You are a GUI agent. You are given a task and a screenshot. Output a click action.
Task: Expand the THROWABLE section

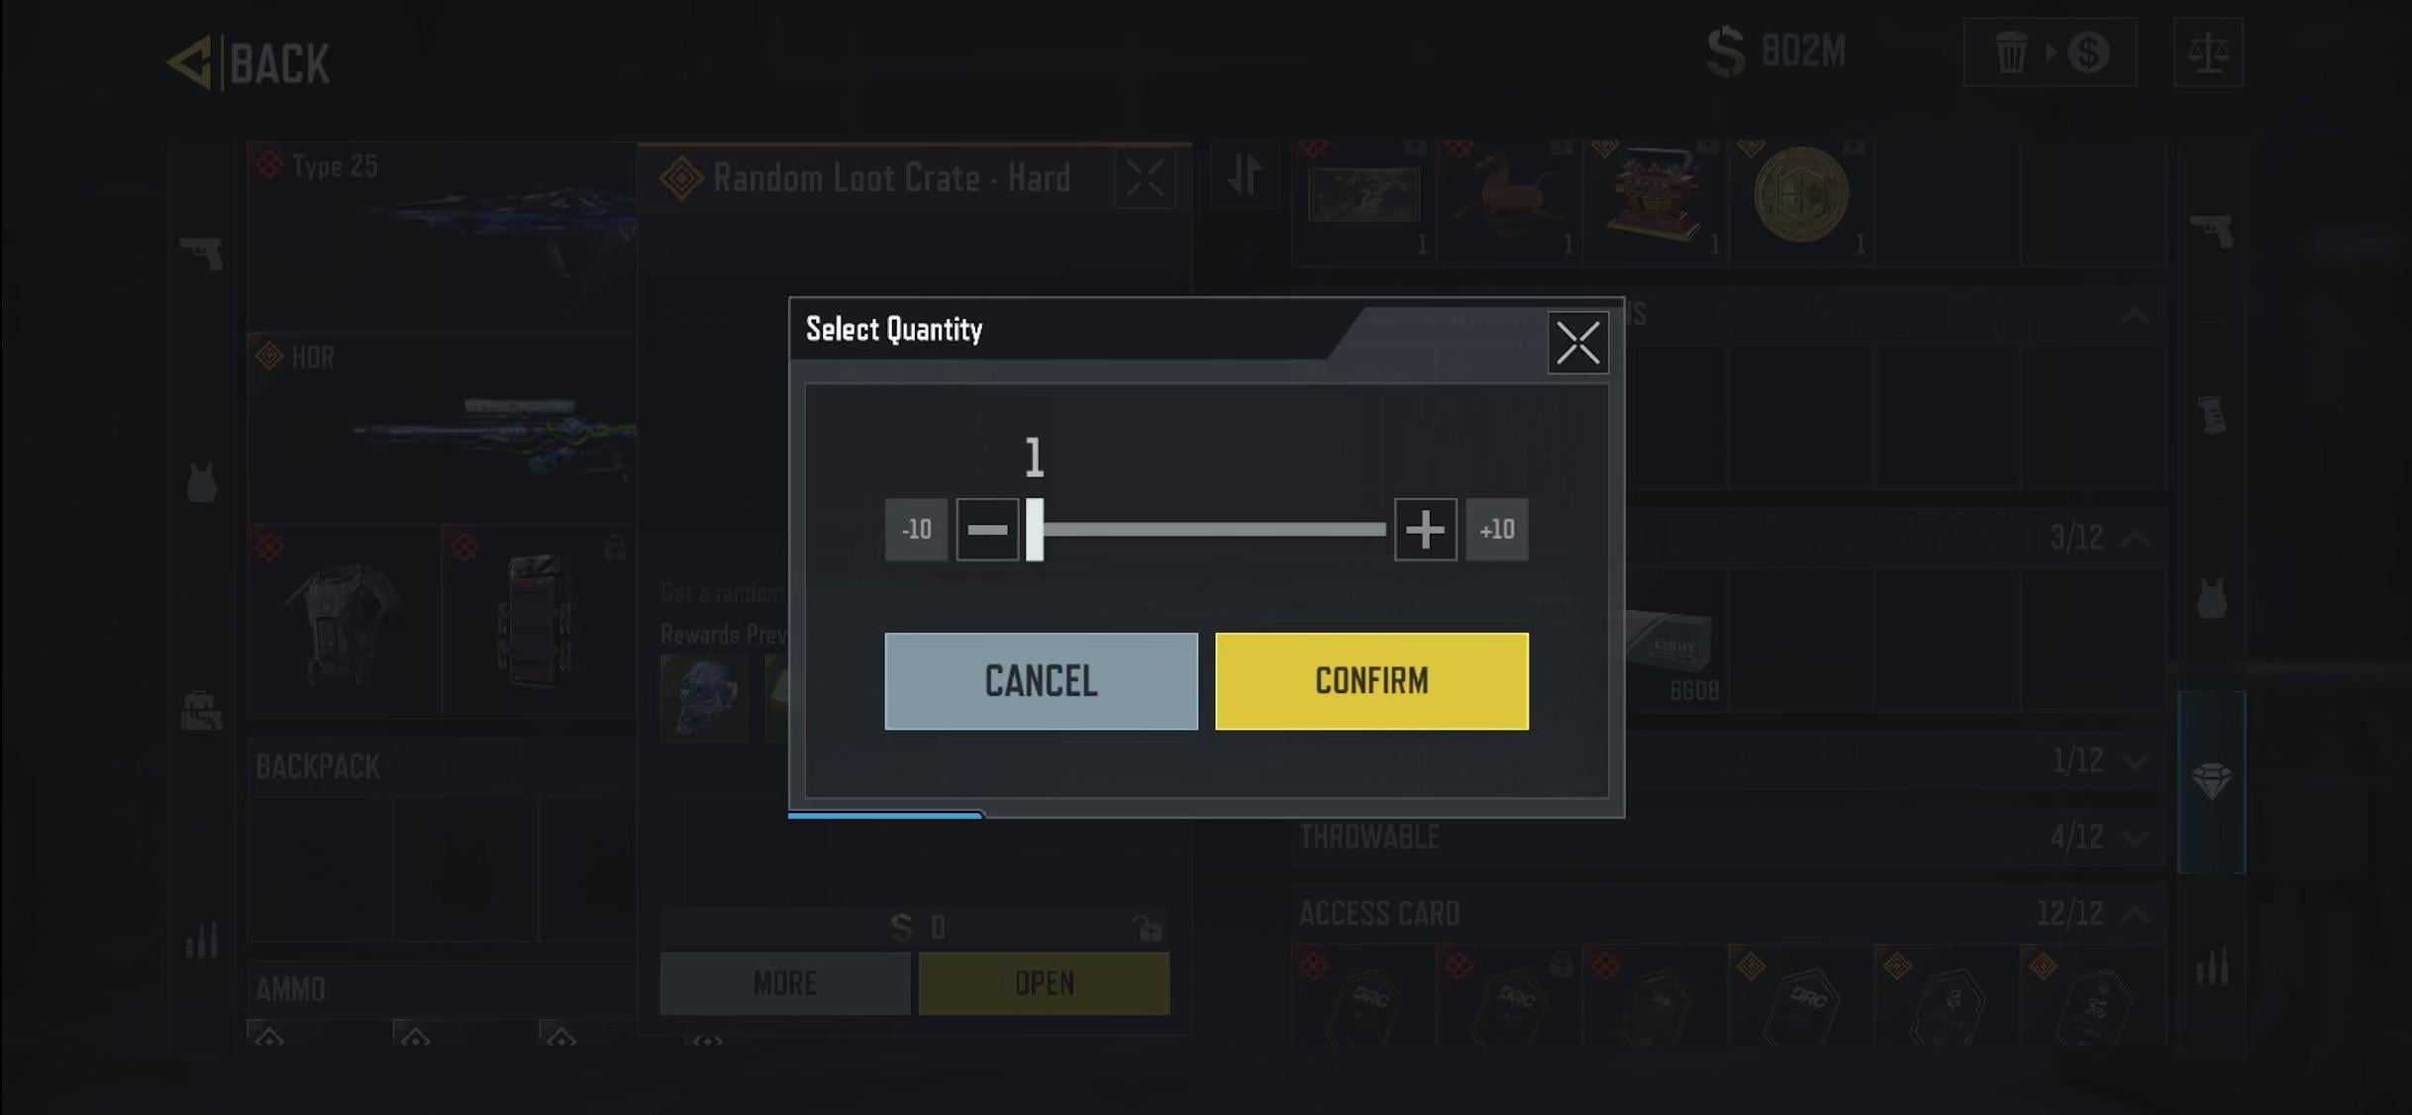point(2137,838)
